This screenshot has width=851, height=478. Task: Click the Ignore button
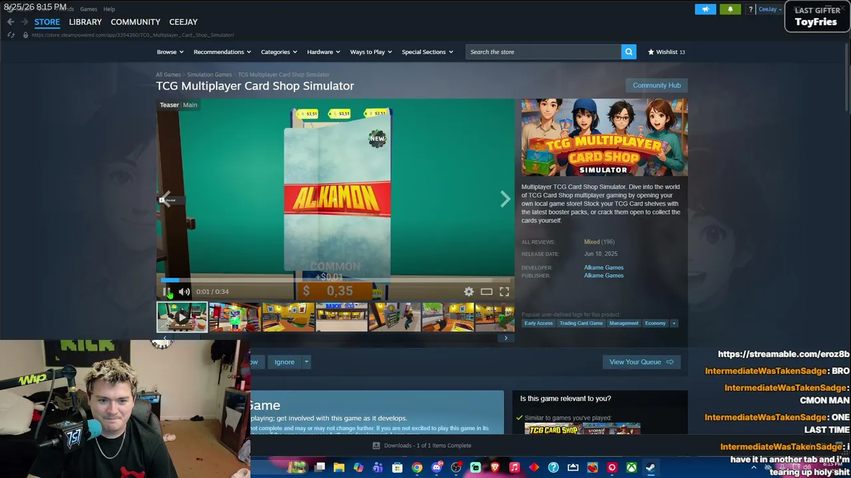tap(285, 362)
